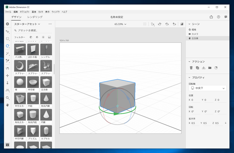Choose the Dolly camera tool

[x=7, y=83]
